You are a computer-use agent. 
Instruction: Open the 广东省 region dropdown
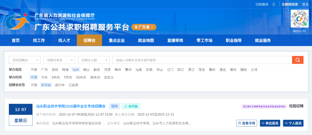tap(144, 27)
